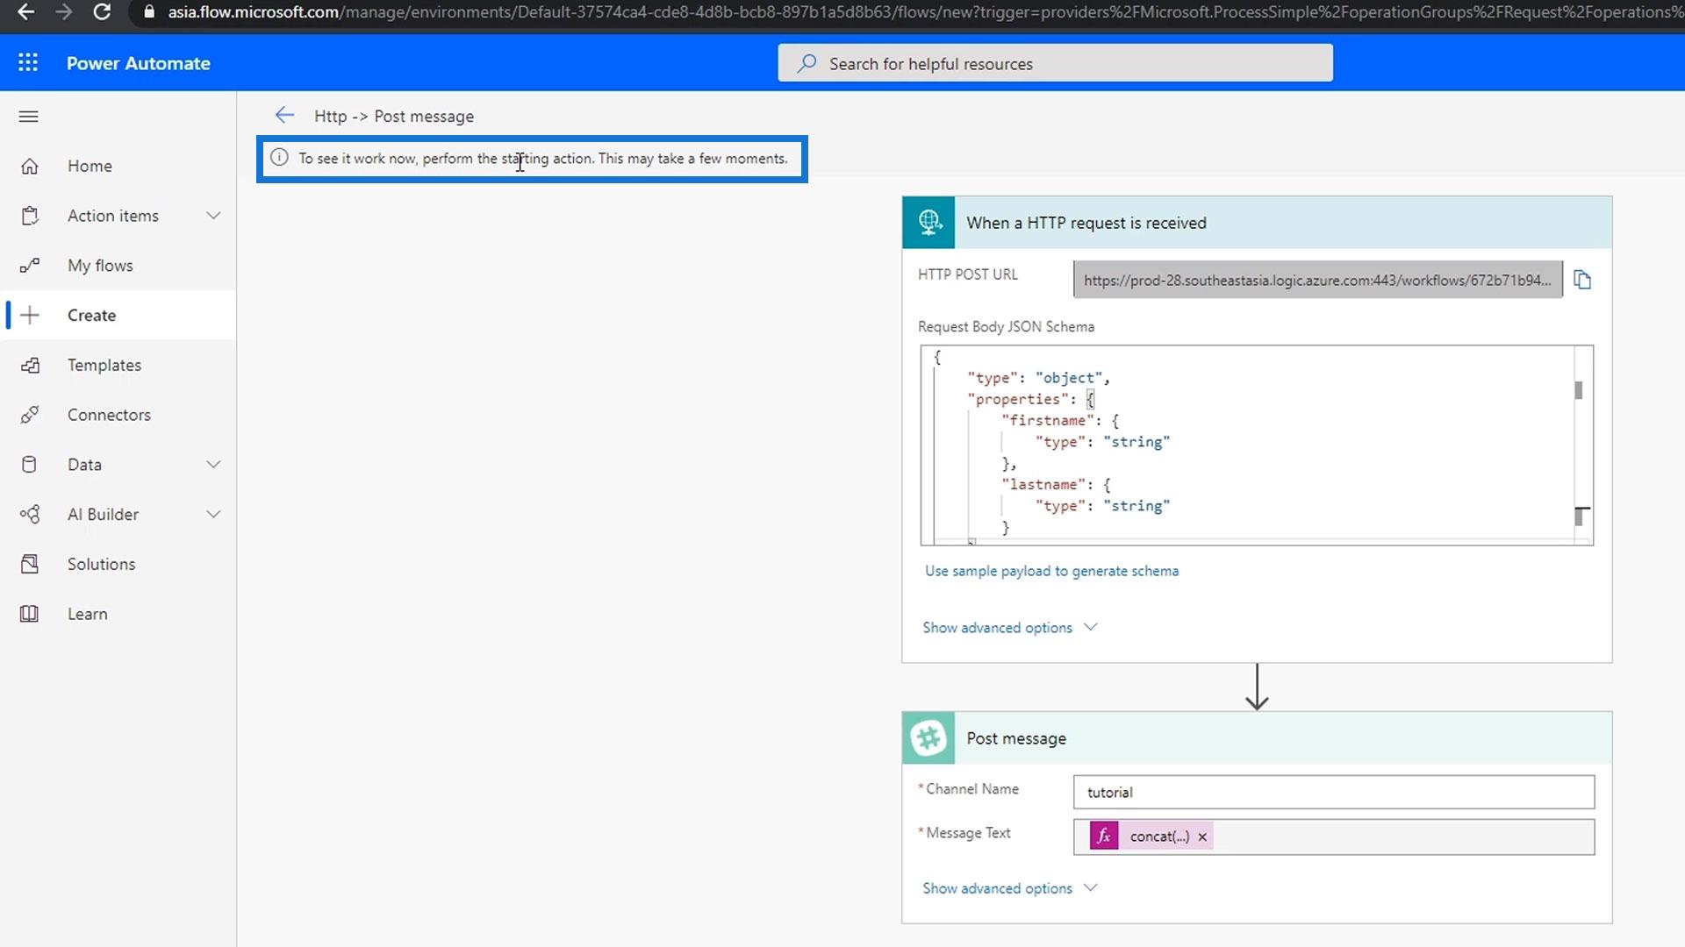This screenshot has width=1685, height=947.
Task: Click the HTTP request trigger icon
Action: point(929,223)
